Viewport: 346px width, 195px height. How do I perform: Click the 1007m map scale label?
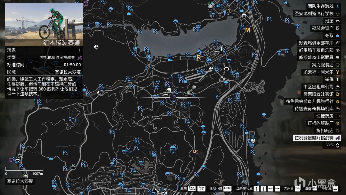(38, 174)
